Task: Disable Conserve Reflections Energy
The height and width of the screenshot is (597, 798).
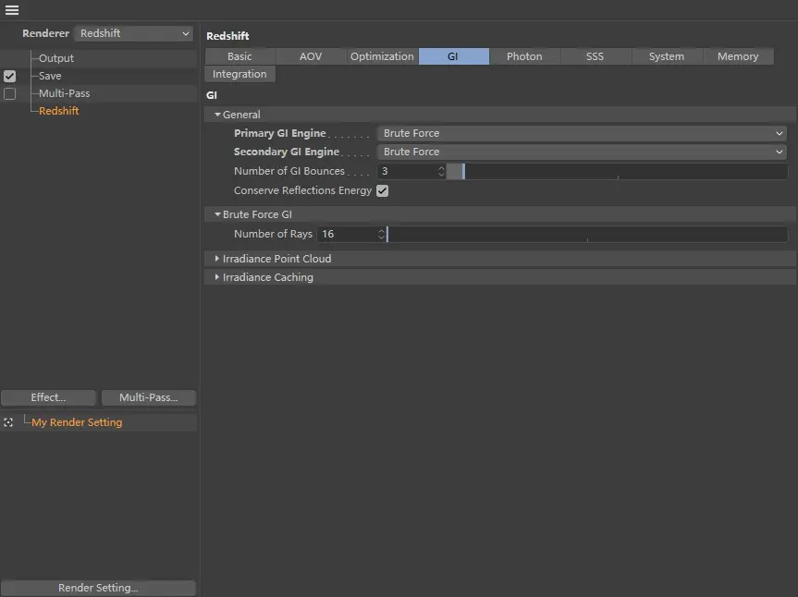Action: pos(382,190)
